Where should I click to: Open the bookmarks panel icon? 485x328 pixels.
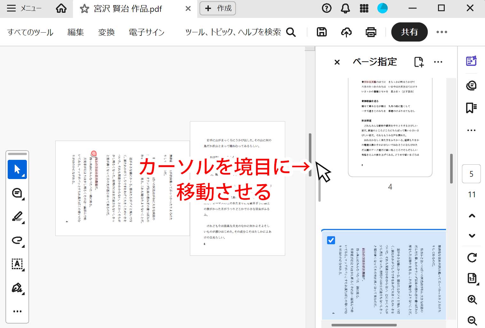click(x=472, y=108)
